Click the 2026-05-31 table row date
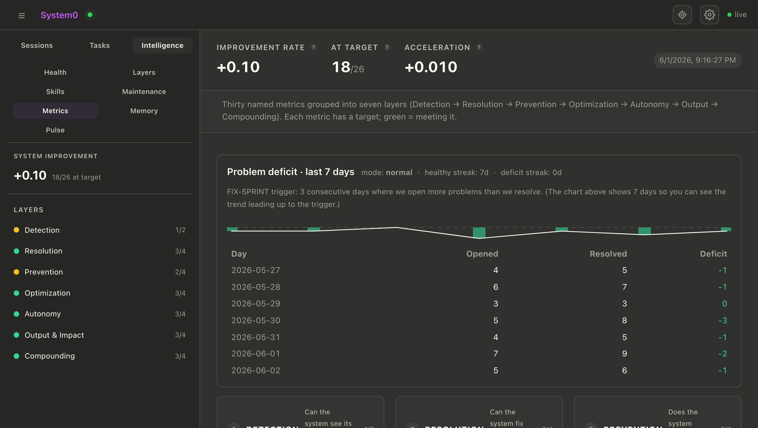The image size is (758, 428). (x=256, y=337)
